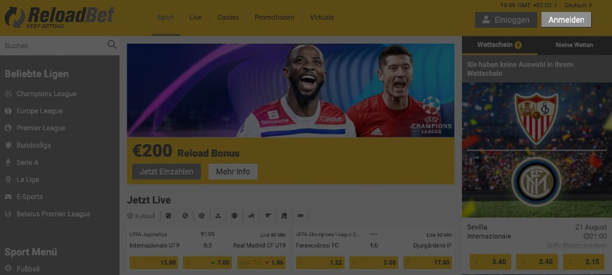Open Fußball under Sport Menü
Screen dimensions: 612x275
click(x=27, y=269)
